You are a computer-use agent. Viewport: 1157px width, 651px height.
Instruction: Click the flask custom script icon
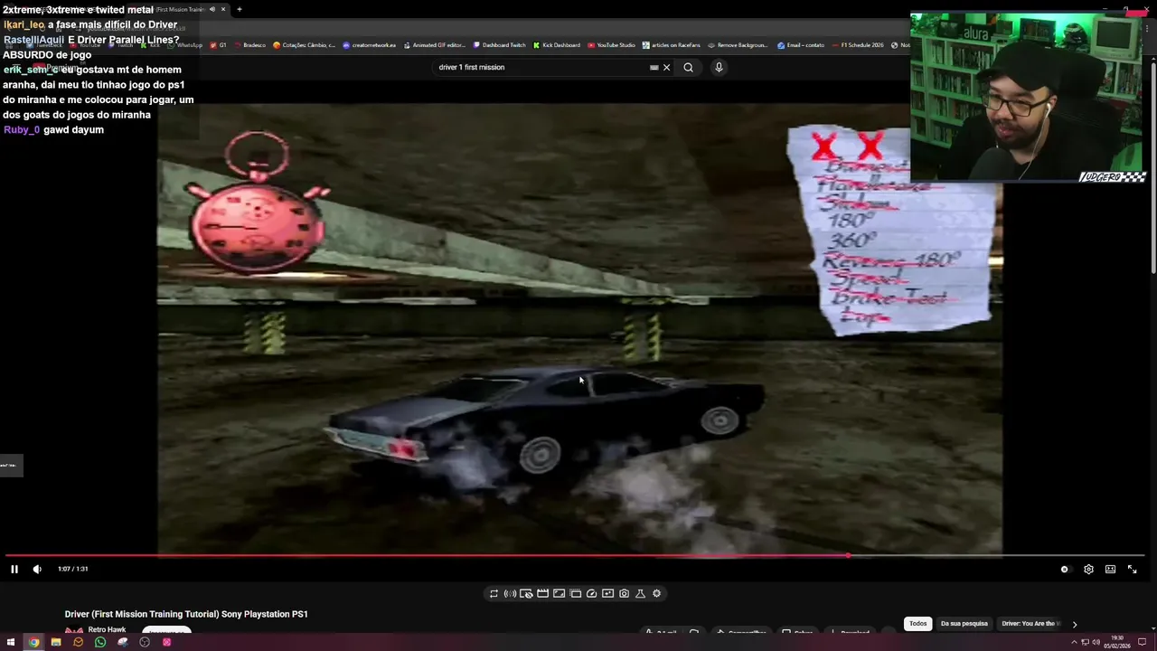pos(640,593)
